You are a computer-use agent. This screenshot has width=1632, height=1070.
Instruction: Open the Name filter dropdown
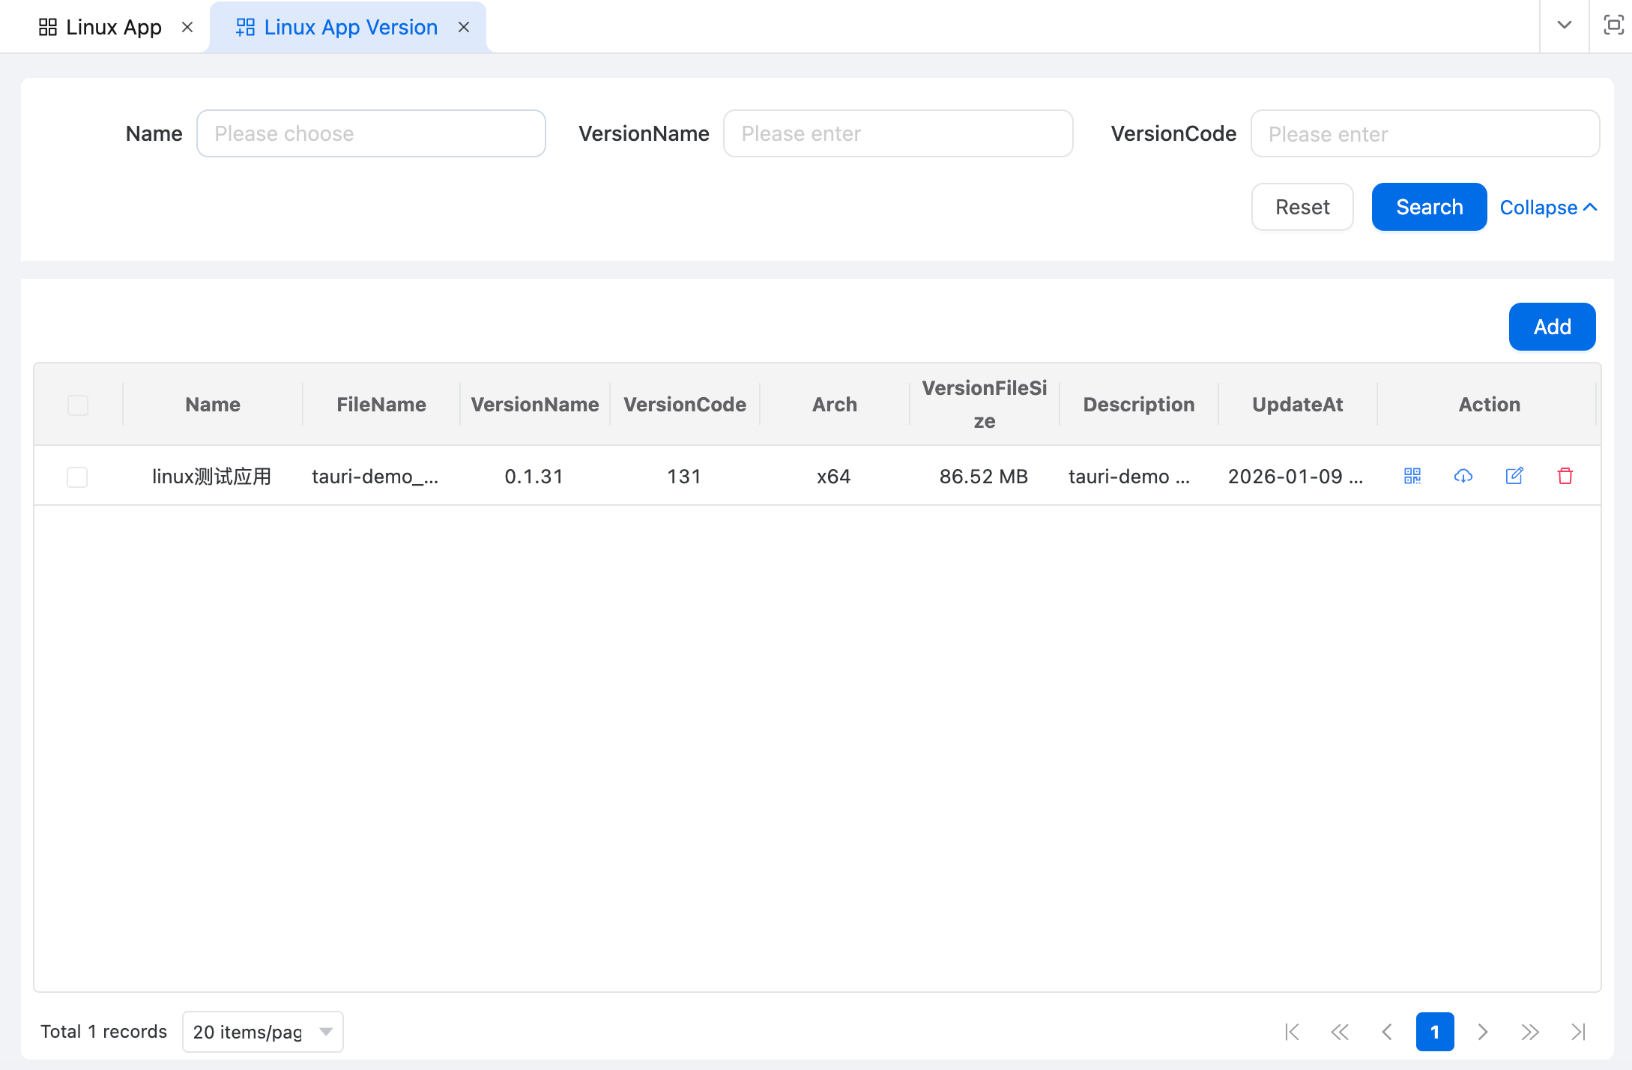[x=371, y=133]
